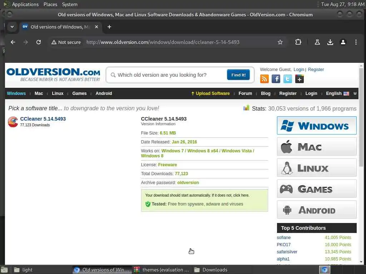366x274 pixels.
Task: Click the Register link beside Welcome Guest
Action: coord(316,70)
